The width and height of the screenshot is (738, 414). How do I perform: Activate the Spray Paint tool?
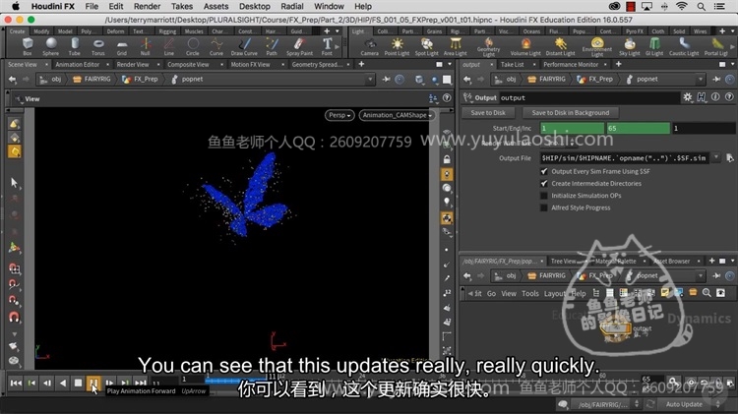[299, 46]
